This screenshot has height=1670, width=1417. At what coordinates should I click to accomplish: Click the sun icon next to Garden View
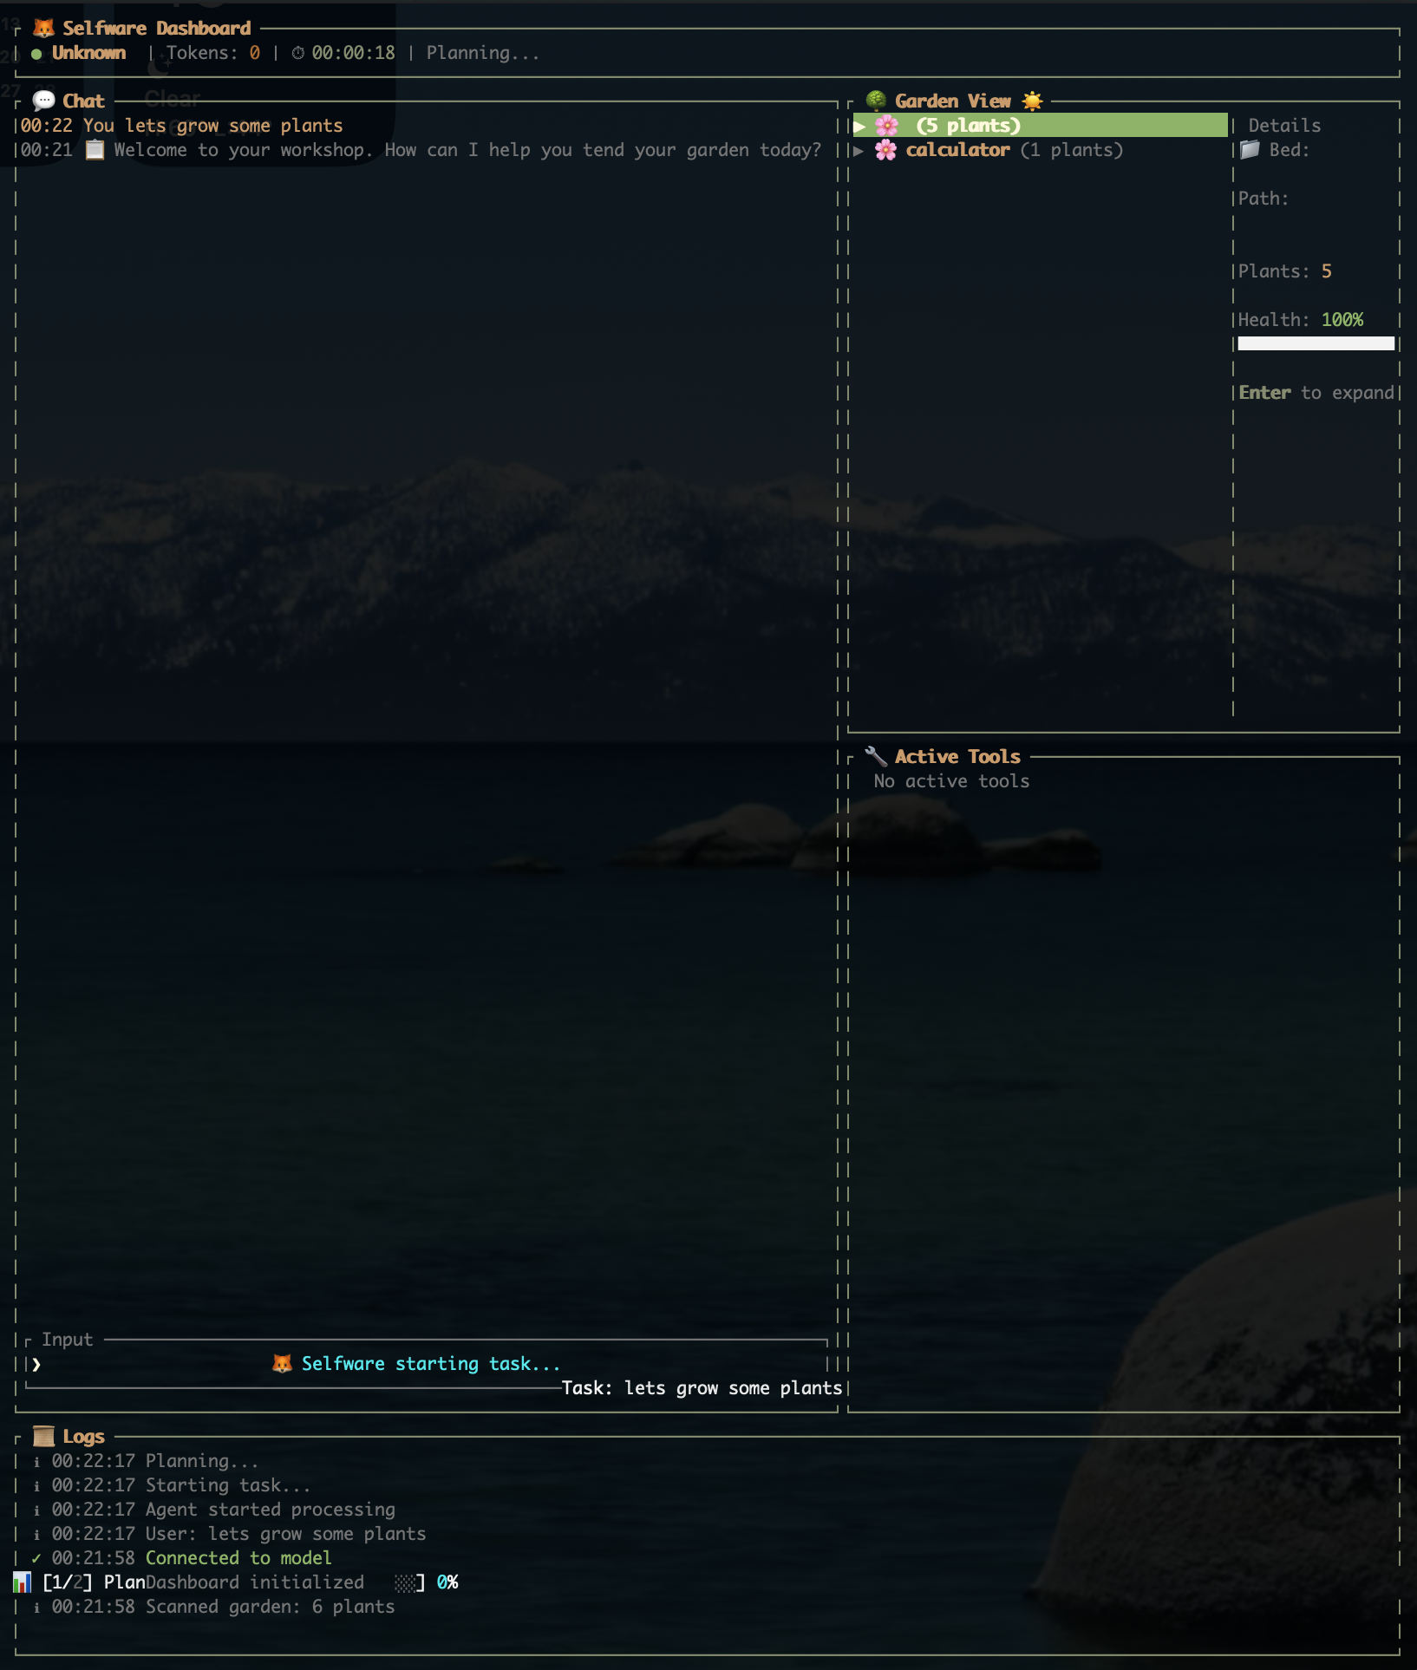pos(1032,100)
